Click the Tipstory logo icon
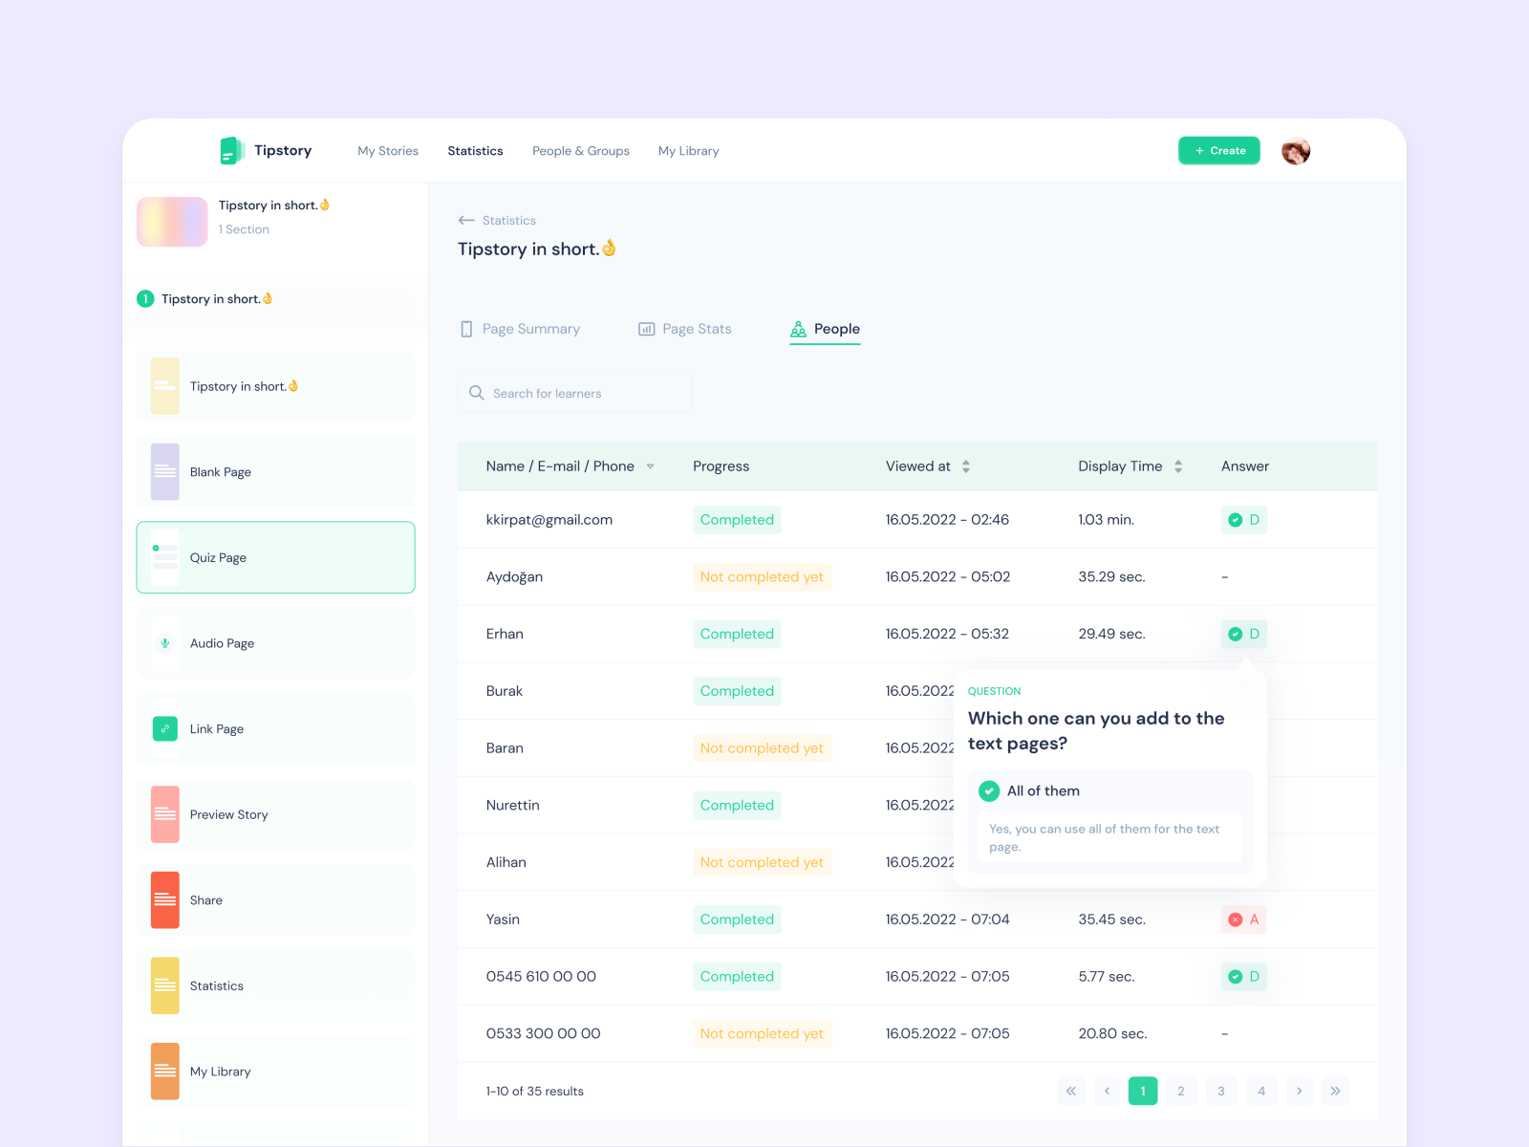1529x1147 pixels. click(x=232, y=150)
